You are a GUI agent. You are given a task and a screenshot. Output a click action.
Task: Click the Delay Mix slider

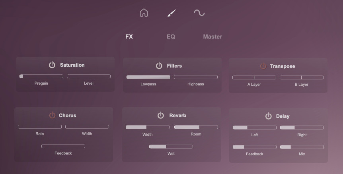[302, 147]
